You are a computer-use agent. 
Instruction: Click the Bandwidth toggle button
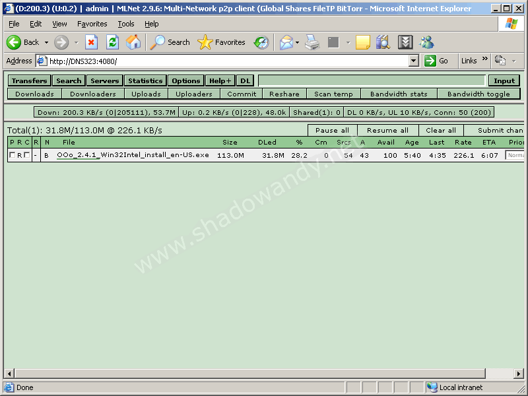(478, 94)
